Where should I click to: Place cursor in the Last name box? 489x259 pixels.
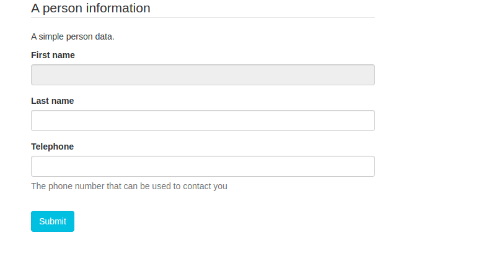[x=203, y=121]
